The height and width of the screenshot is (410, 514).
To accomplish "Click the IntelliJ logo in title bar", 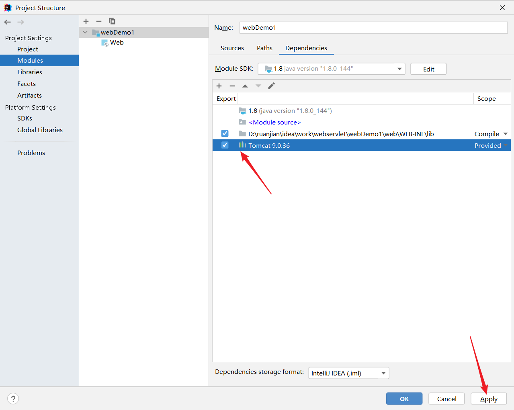I will coord(8,8).
